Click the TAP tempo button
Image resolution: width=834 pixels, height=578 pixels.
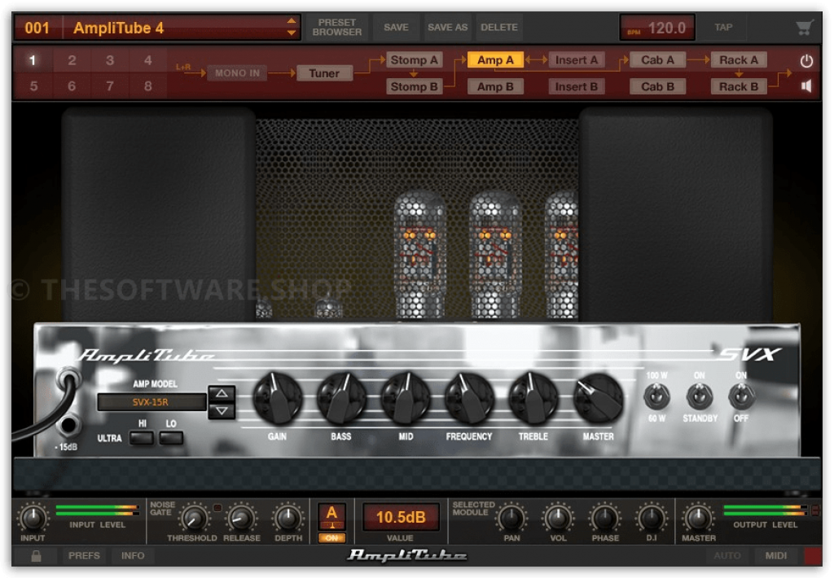(723, 27)
